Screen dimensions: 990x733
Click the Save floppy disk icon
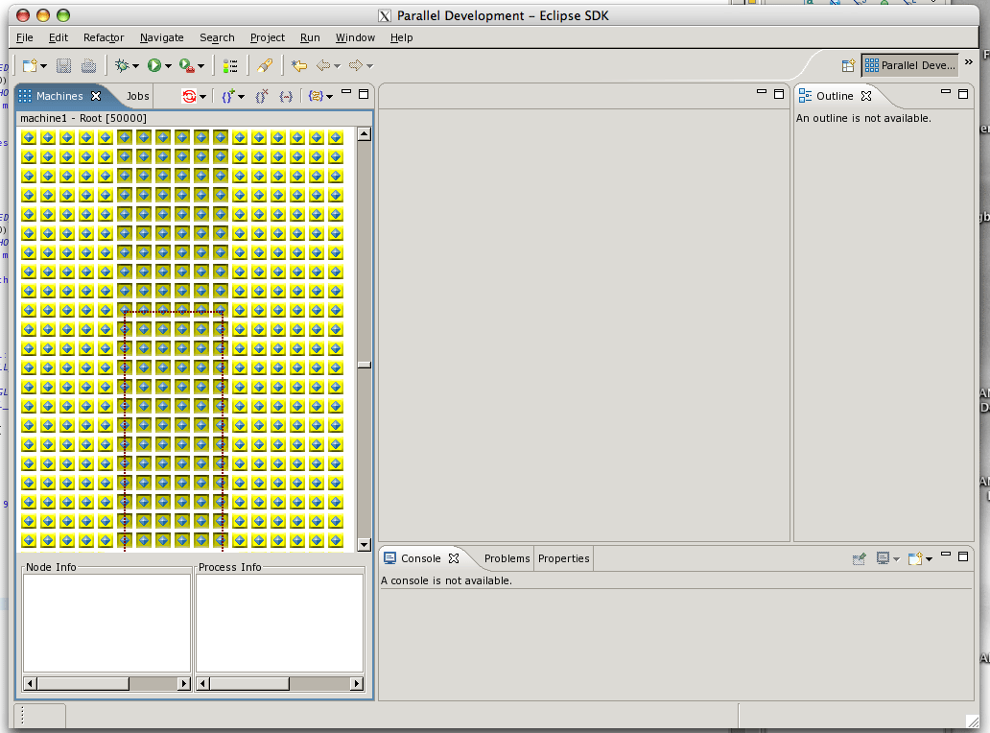(x=63, y=65)
